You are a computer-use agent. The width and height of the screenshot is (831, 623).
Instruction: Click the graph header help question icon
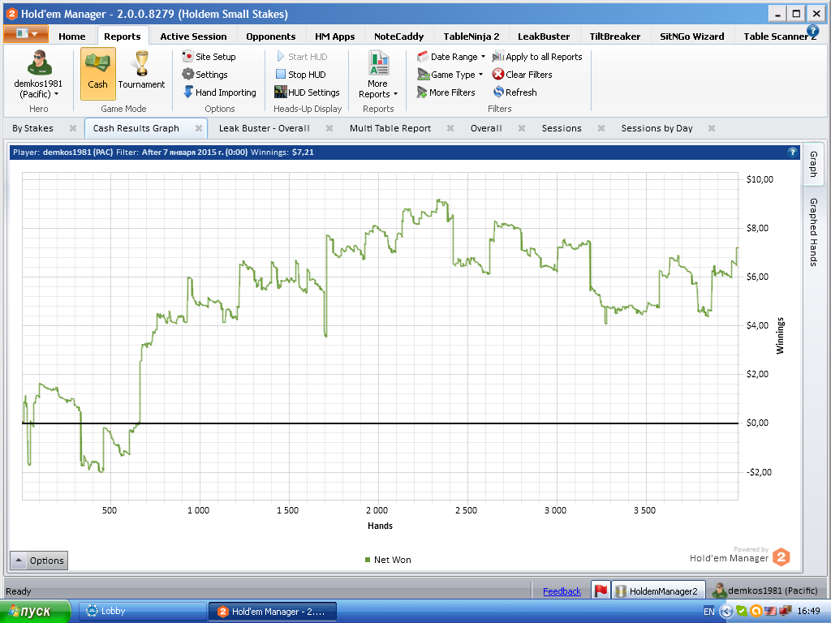792,152
